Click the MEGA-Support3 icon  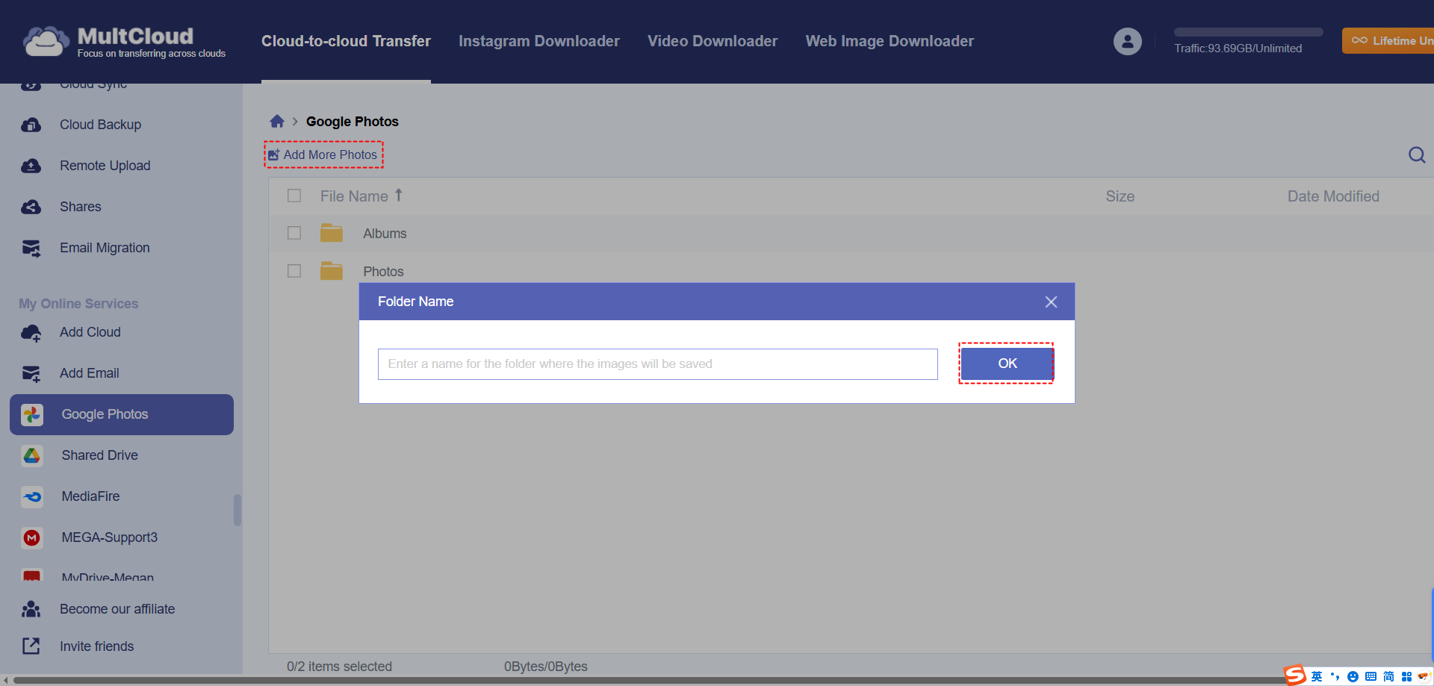[32, 537]
